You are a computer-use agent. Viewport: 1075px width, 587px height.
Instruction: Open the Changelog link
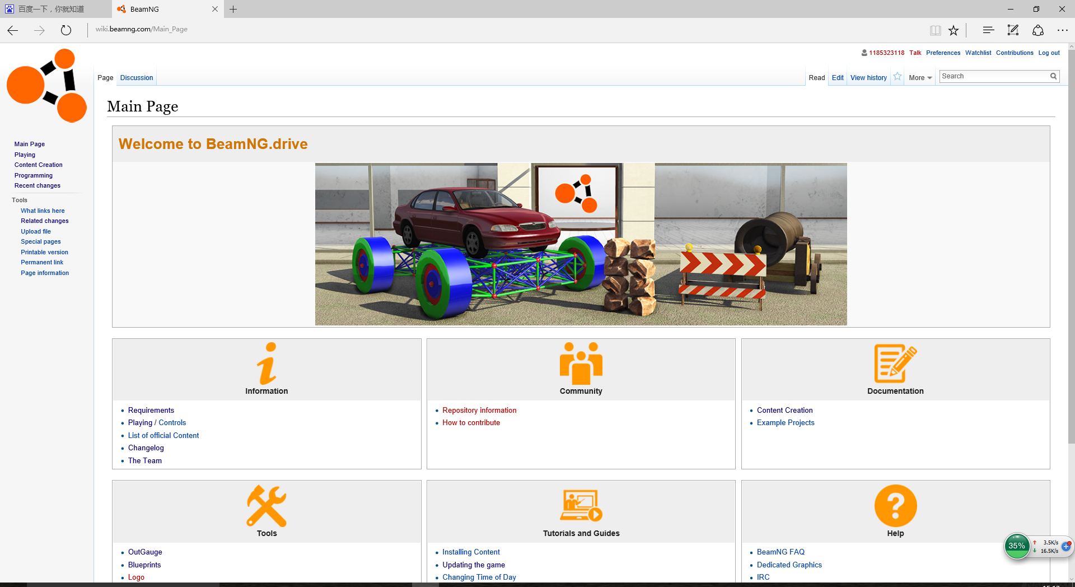click(146, 448)
